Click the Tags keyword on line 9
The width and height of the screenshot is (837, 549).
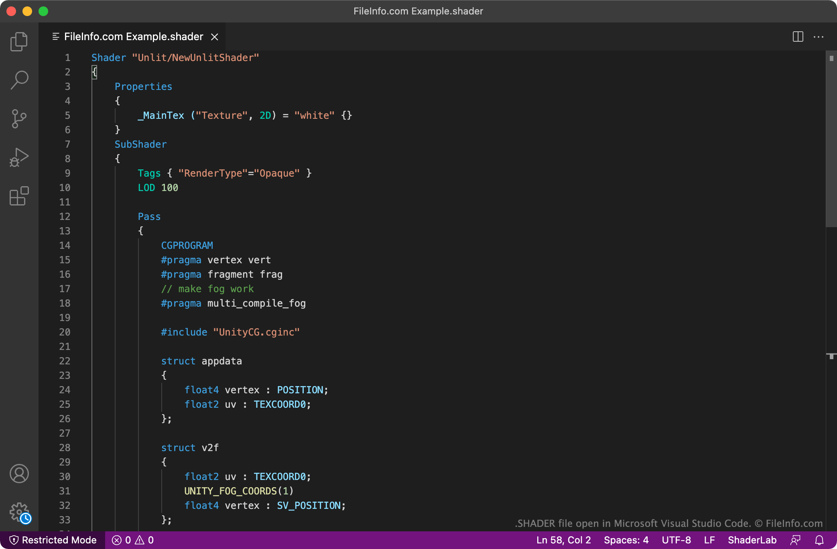(149, 173)
